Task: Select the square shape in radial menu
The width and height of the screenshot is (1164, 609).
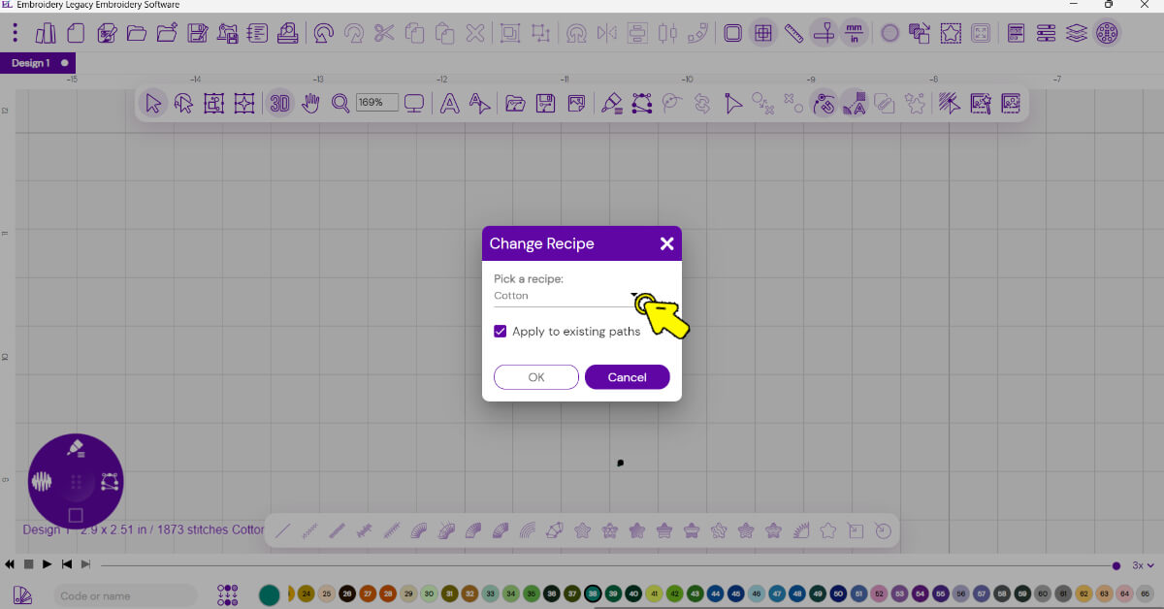Action: click(76, 515)
